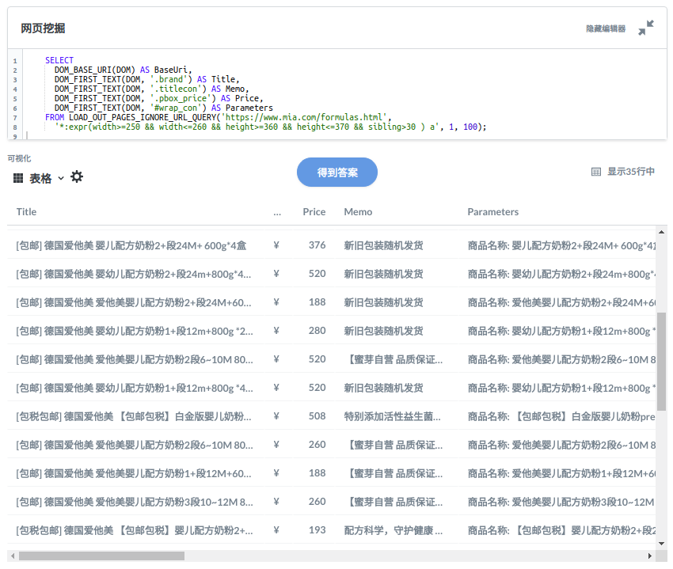The height and width of the screenshot is (569, 673).
Task: Click parameters cell '爱他美婴儿配方奶粉3段10~12M'
Action: pos(561,502)
